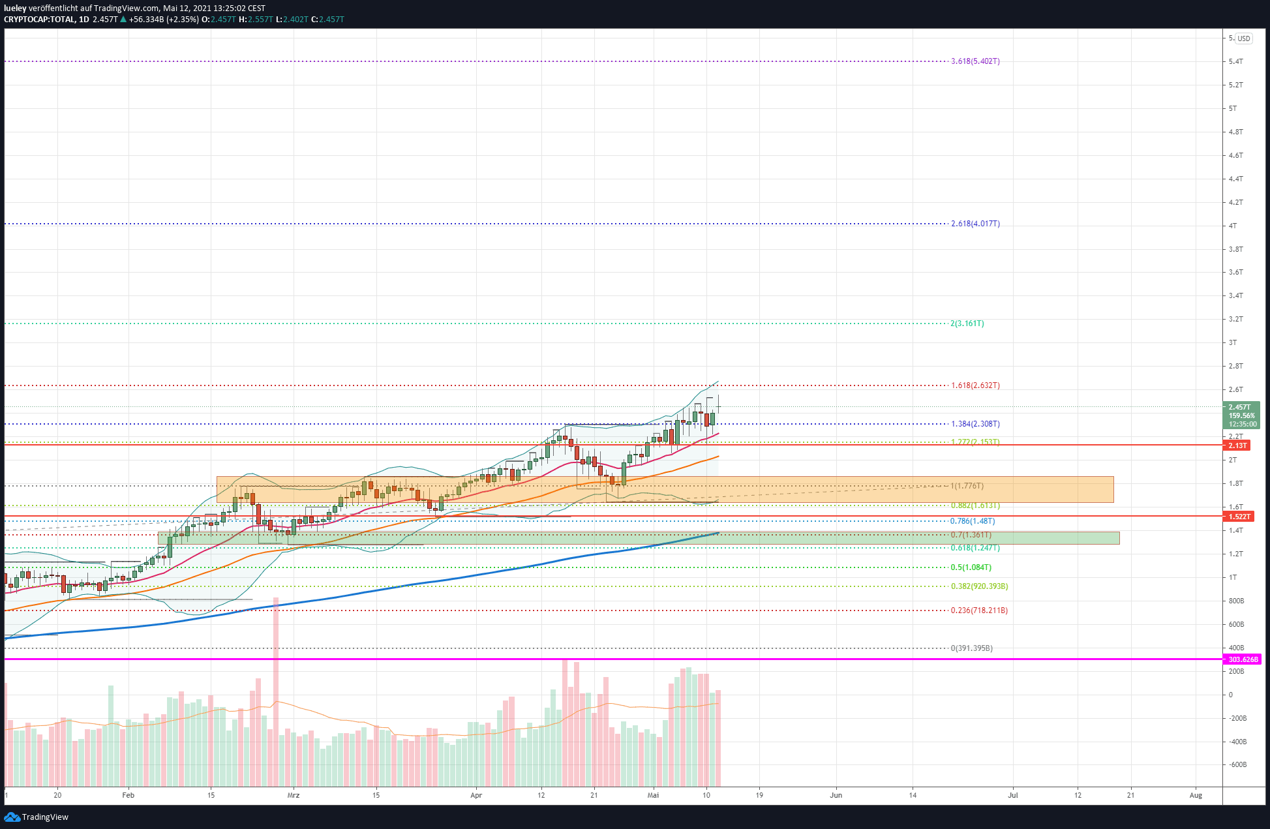This screenshot has height=829, width=1270.
Task: Click the 2.6T price axis label
Action: tap(1235, 389)
